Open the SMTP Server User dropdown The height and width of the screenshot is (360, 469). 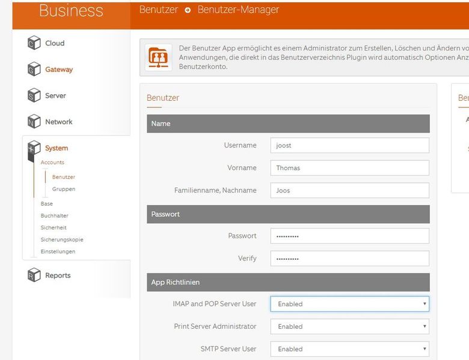pos(349,349)
